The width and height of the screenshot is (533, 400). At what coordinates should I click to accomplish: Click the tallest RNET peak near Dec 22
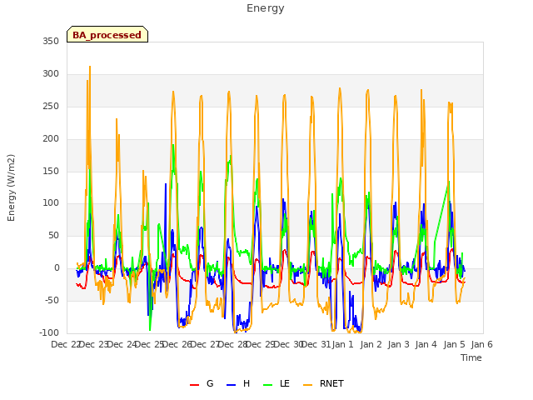click(x=90, y=67)
